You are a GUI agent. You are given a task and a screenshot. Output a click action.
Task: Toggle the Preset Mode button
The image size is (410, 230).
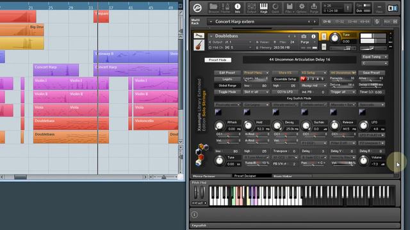coord(218,60)
